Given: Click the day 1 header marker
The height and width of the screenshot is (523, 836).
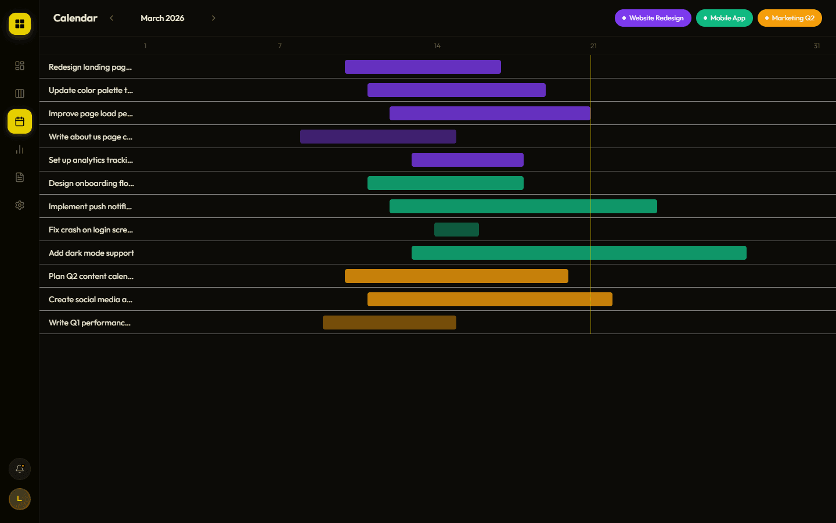Looking at the screenshot, I should pyautogui.click(x=145, y=46).
